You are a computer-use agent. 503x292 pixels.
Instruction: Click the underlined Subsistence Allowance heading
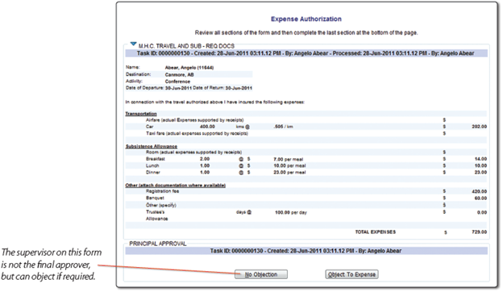tap(151, 146)
